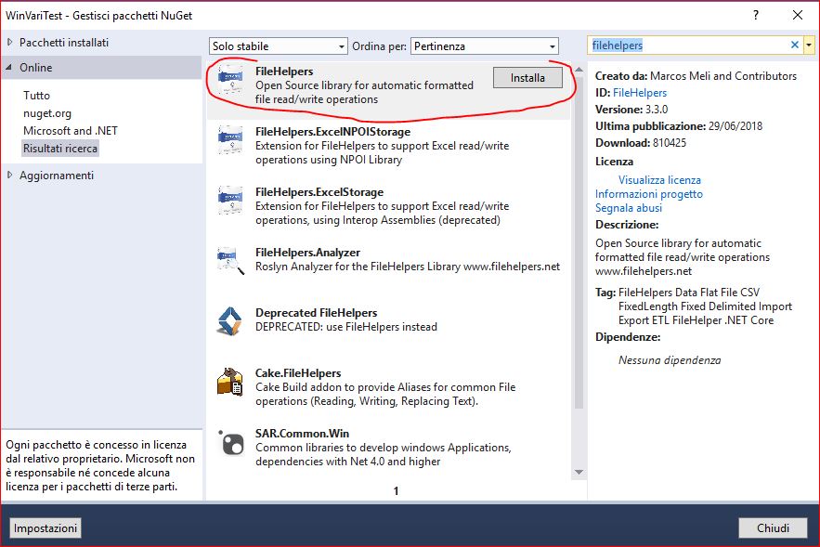The height and width of the screenshot is (547, 820).
Task: Click the results list scrollbar thumb
Action: [x=579, y=242]
